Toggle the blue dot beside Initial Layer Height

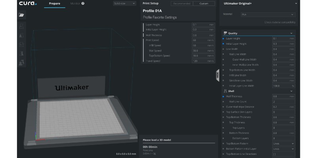pos(223,44)
